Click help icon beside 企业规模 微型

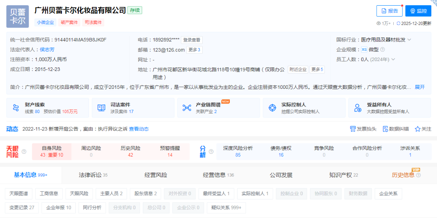(x=382, y=50)
